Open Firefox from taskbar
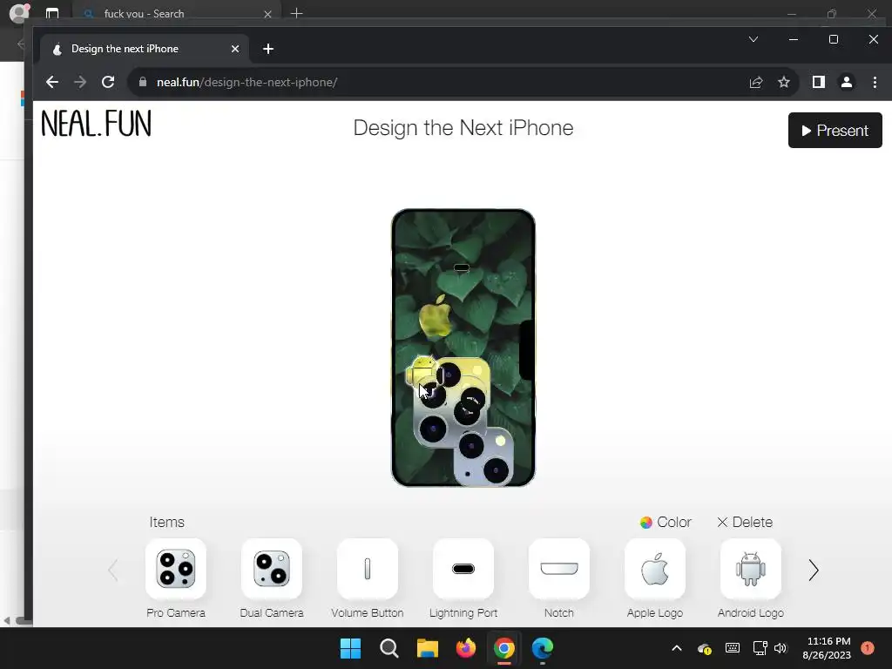Viewport: 892px width, 669px height. (466, 648)
